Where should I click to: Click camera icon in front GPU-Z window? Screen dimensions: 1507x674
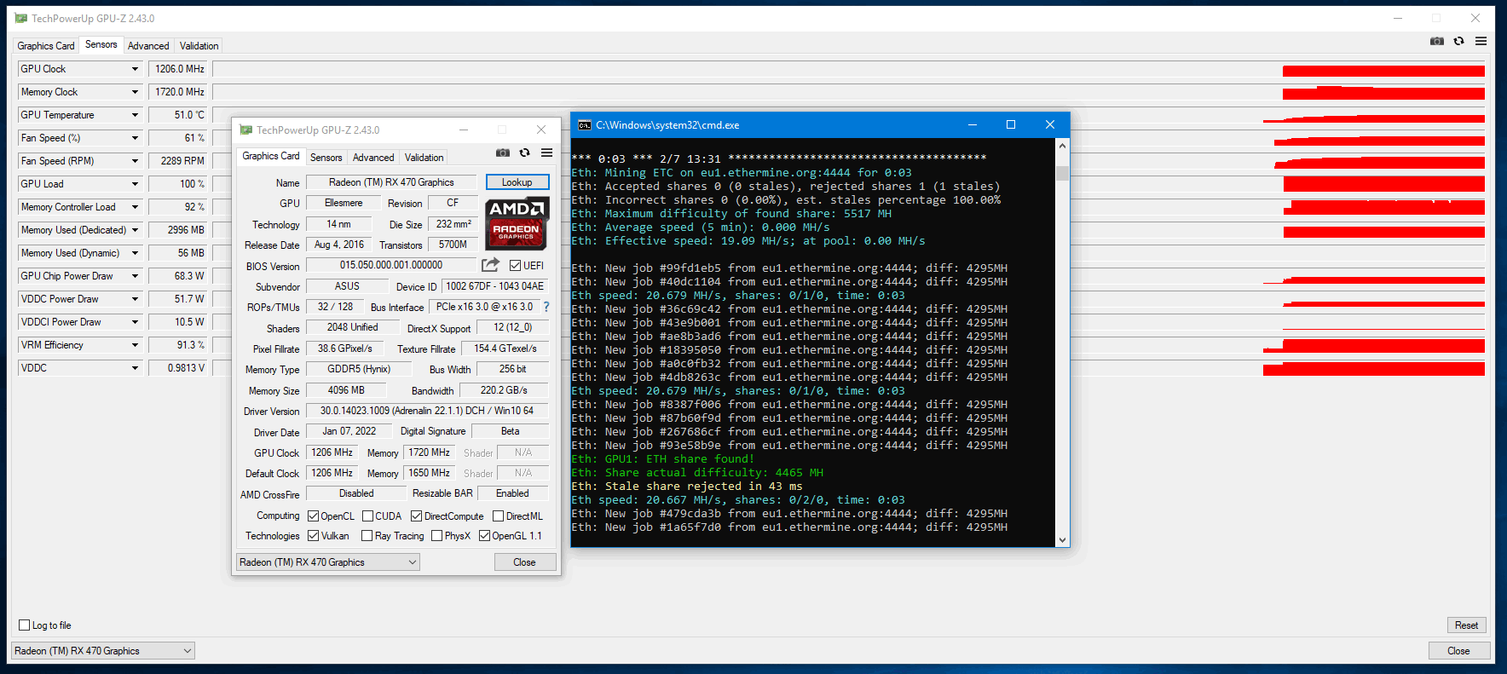point(503,153)
